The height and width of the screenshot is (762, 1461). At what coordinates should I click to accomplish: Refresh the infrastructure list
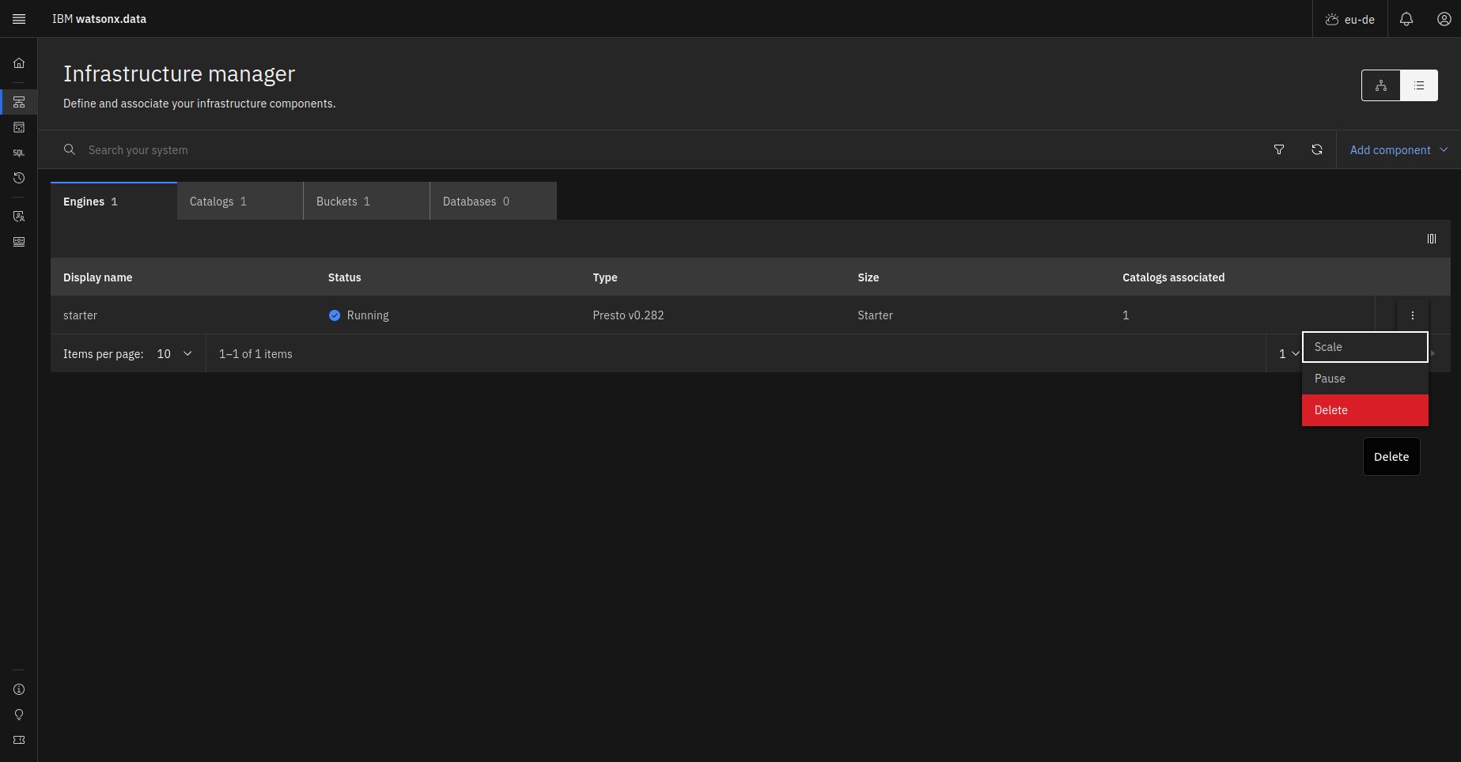(x=1317, y=150)
